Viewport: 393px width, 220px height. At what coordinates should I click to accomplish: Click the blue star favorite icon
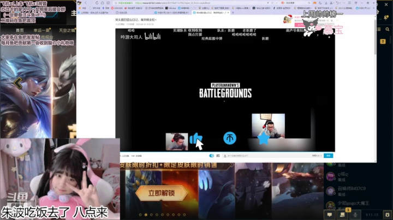pos(264,138)
